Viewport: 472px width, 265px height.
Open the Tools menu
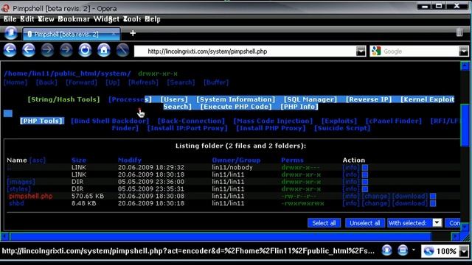[x=132, y=19]
